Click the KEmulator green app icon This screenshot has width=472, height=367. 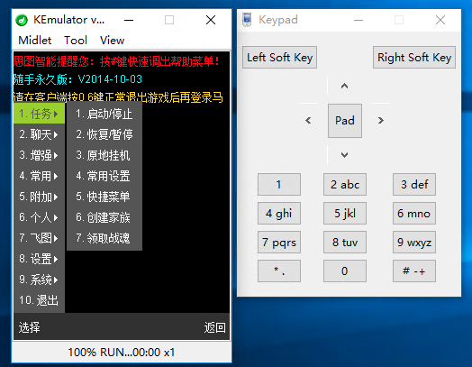click(x=22, y=20)
